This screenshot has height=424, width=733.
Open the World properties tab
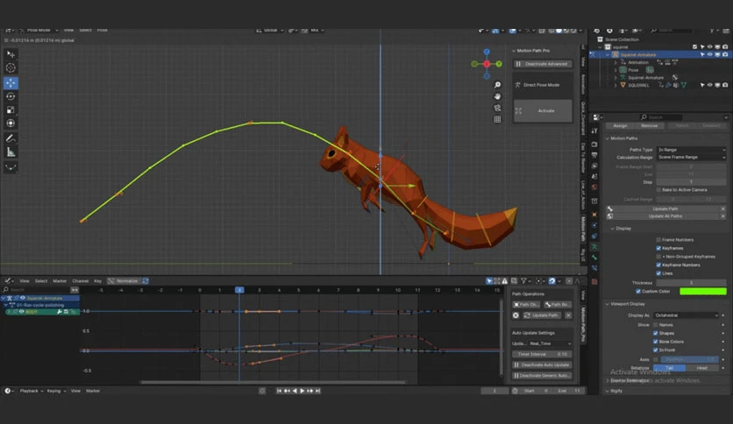point(594,187)
